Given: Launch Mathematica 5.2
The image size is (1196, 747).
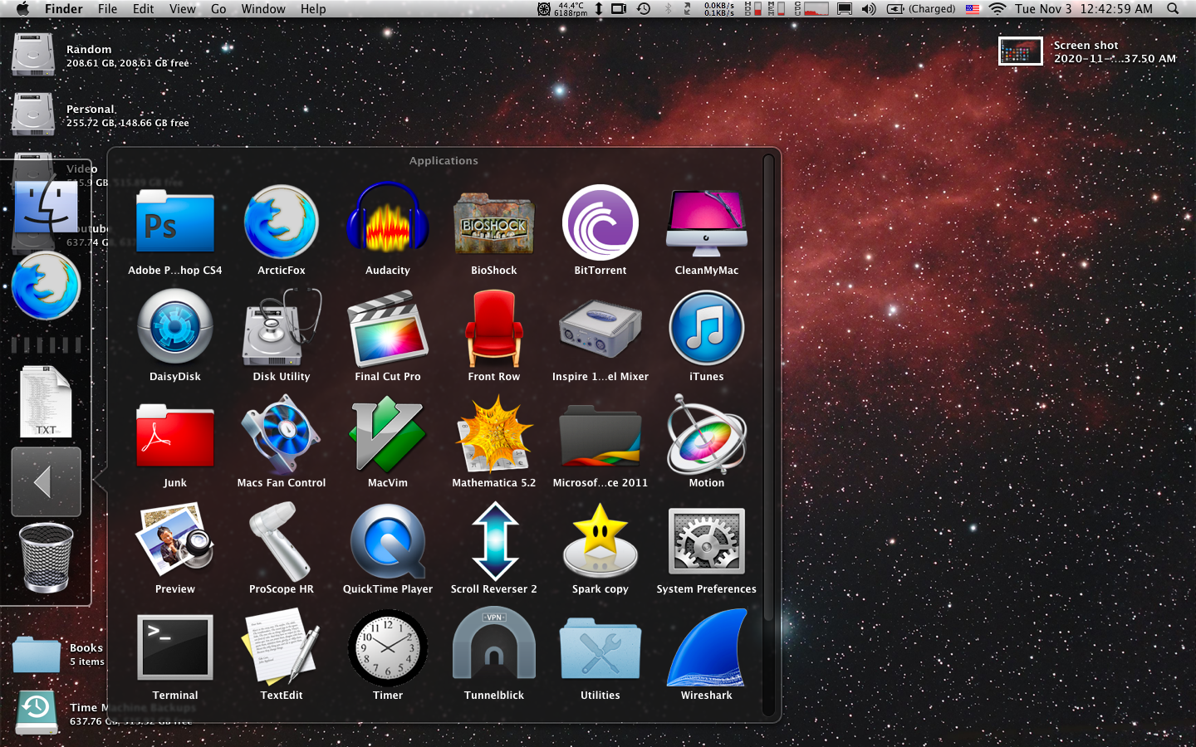Looking at the screenshot, I should click(494, 435).
